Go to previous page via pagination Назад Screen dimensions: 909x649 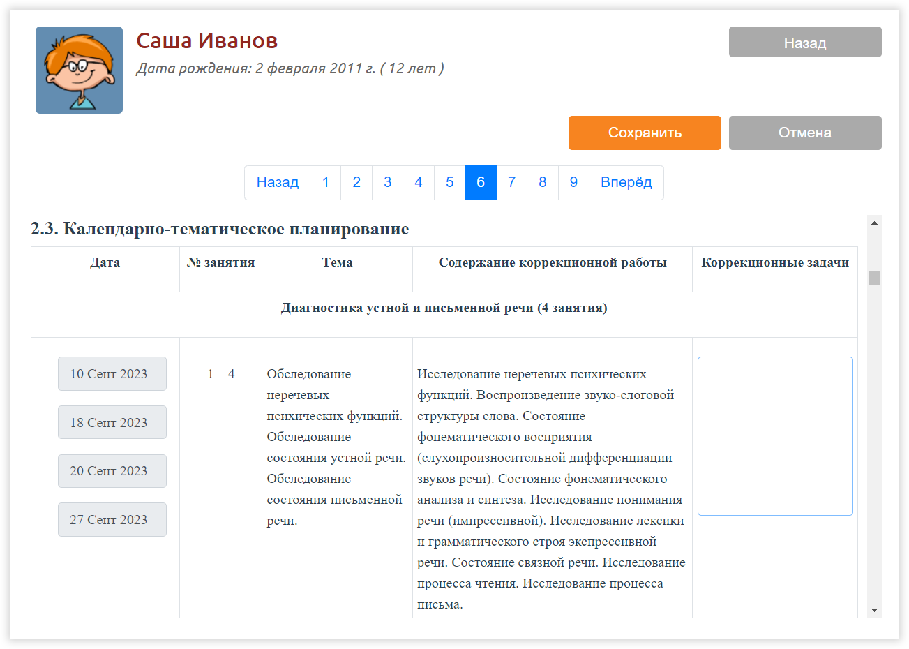(277, 183)
